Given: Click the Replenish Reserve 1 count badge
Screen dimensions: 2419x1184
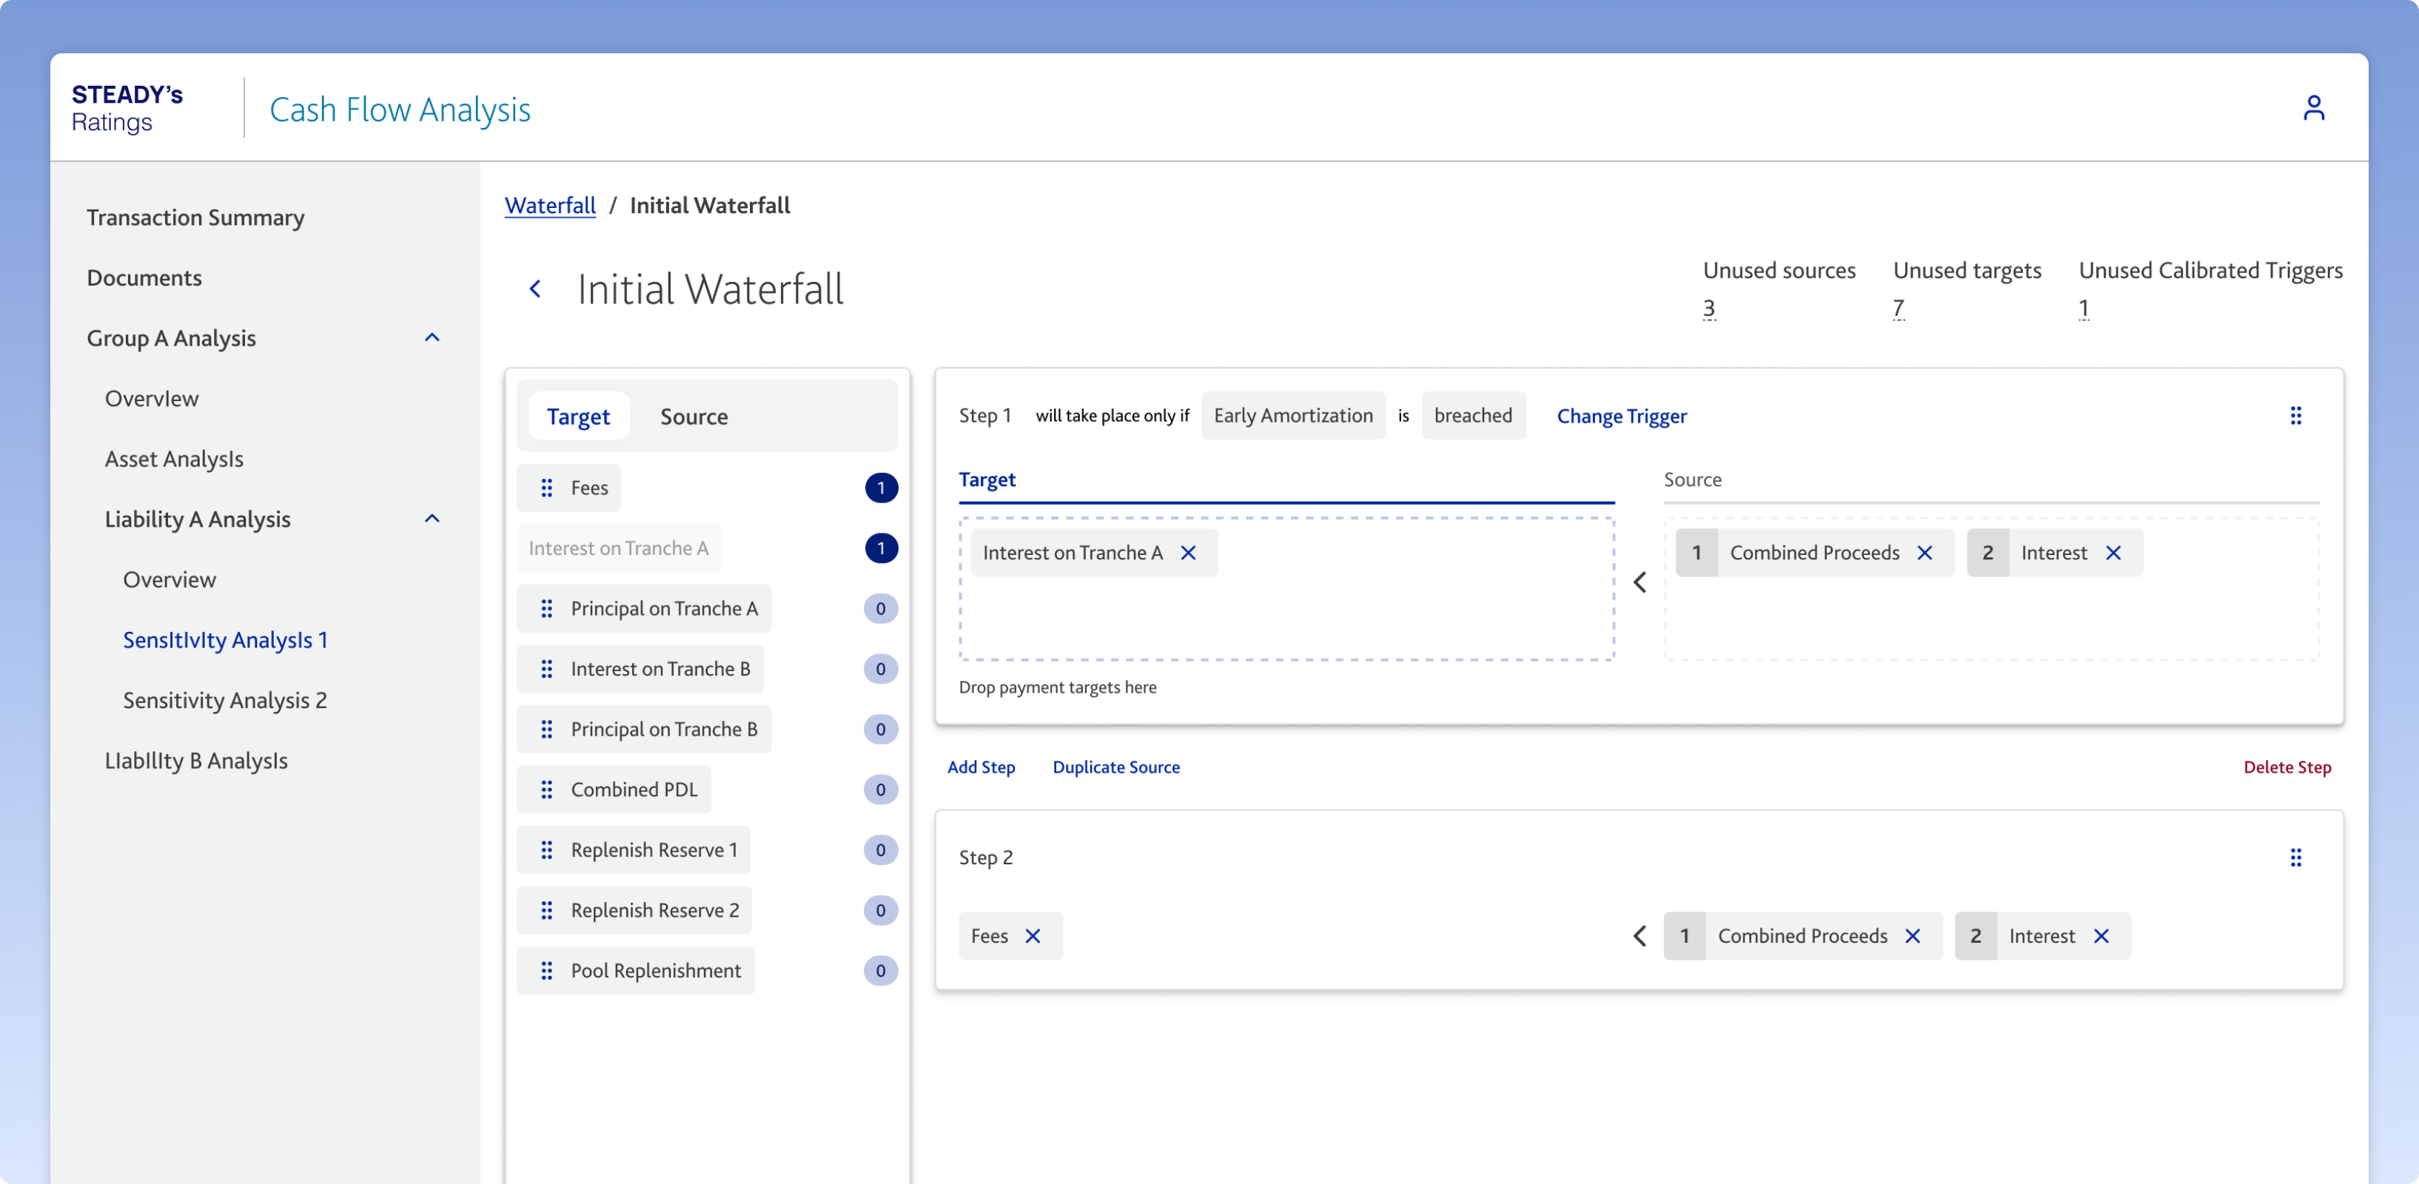Looking at the screenshot, I should click(x=881, y=850).
